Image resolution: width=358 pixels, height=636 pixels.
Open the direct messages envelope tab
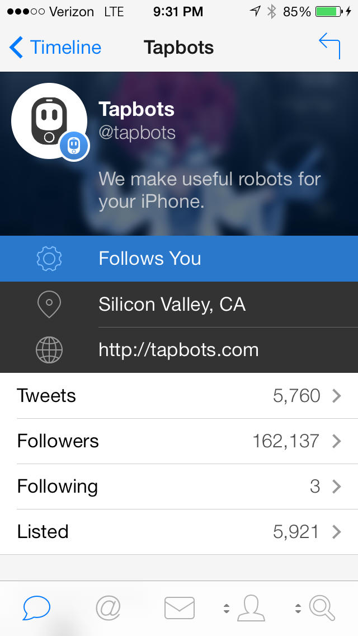(180, 608)
